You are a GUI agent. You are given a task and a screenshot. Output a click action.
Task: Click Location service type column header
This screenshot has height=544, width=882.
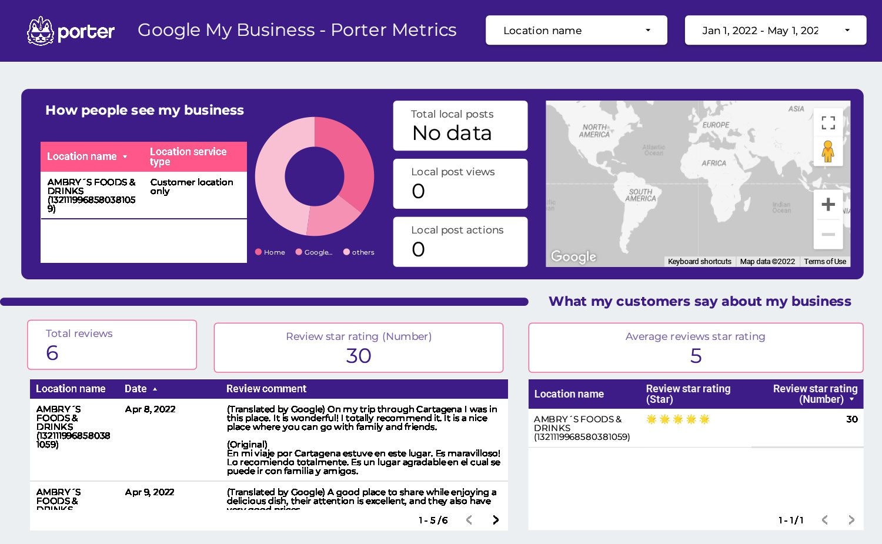coord(188,156)
